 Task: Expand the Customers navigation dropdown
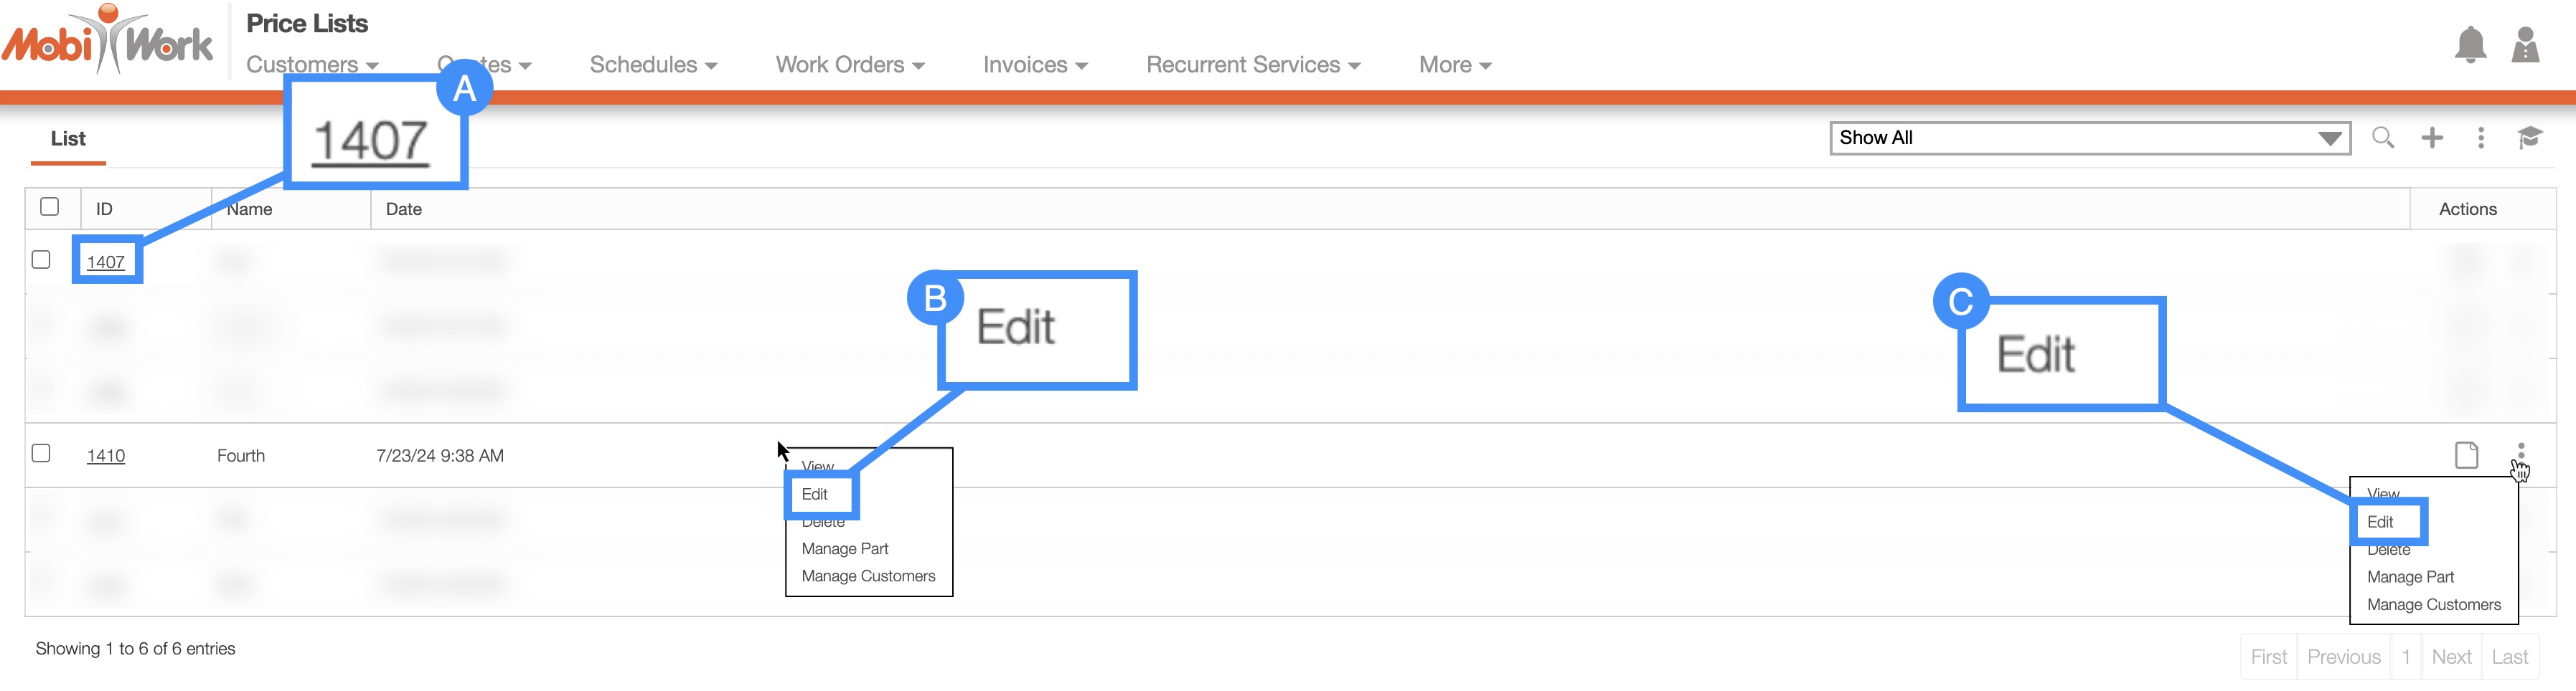(x=312, y=65)
